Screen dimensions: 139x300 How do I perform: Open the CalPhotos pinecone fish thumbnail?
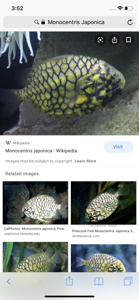(35, 203)
